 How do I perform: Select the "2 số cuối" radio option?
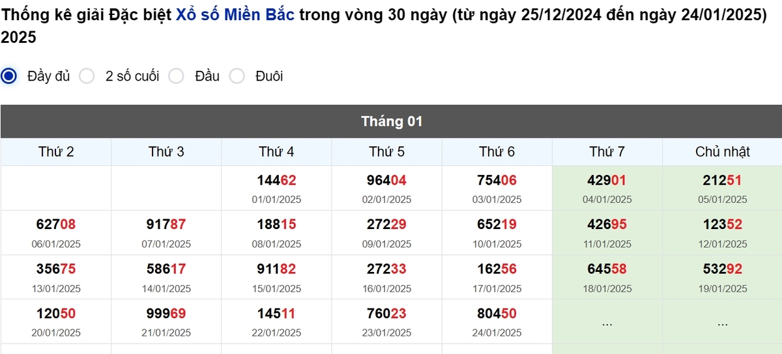pyautogui.click(x=87, y=76)
